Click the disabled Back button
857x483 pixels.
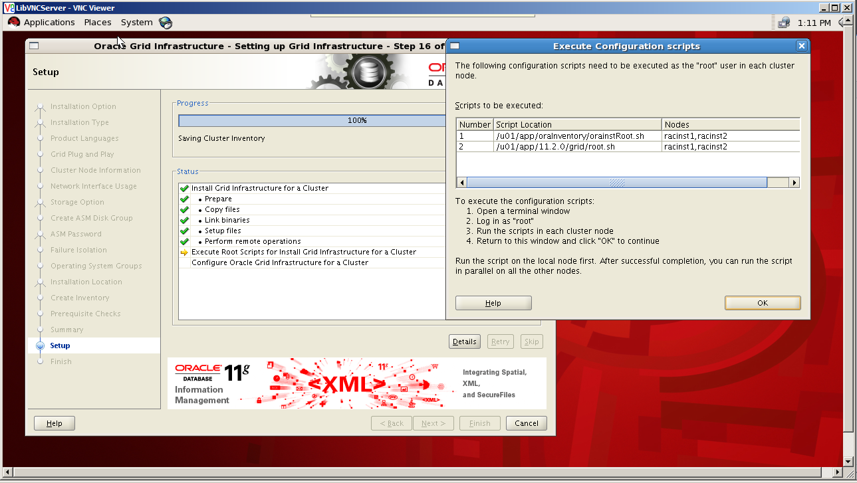point(392,423)
